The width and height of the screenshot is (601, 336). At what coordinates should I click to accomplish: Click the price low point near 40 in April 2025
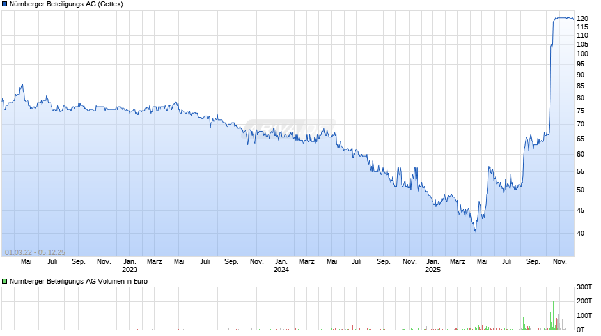(476, 231)
